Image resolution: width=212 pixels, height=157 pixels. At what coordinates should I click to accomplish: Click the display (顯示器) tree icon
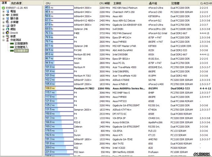[x=8, y=19]
